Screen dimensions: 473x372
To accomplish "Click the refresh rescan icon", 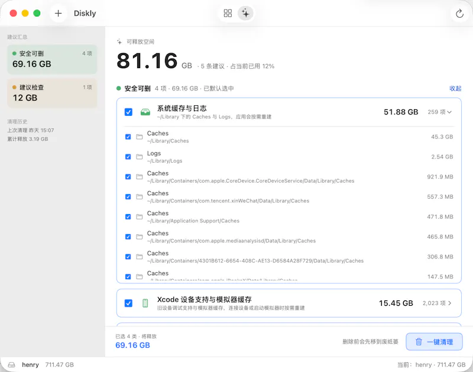I will (x=459, y=13).
